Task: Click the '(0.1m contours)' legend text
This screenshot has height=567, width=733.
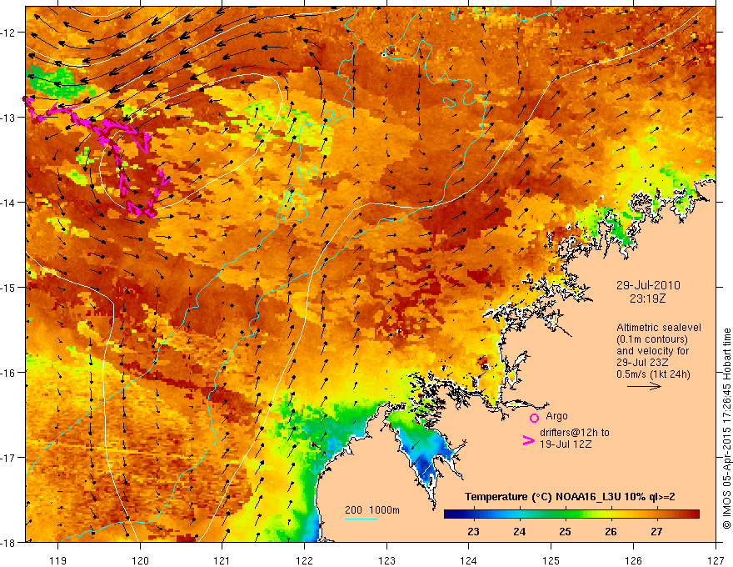Action: coord(652,339)
